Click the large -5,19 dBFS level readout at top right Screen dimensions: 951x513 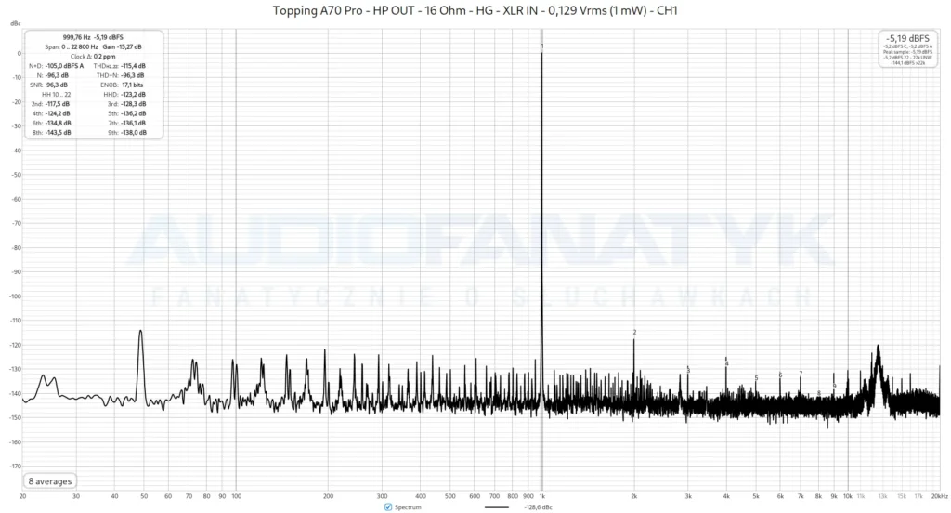[907, 38]
